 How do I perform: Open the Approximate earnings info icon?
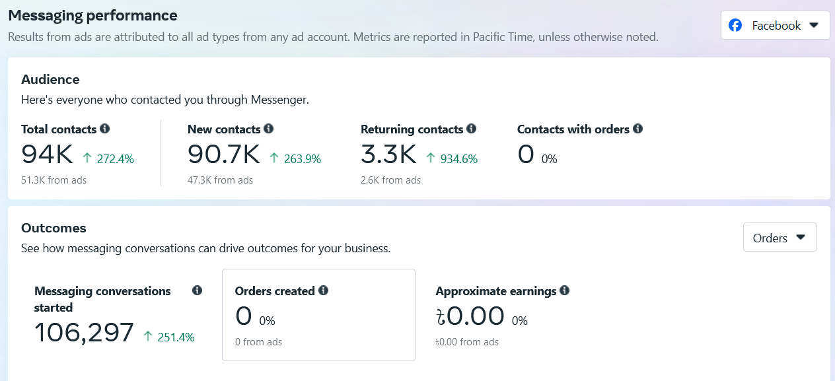pos(564,291)
